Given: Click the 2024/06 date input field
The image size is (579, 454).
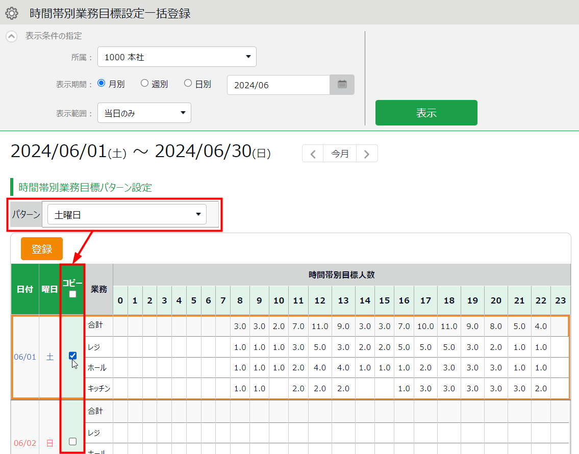Looking at the screenshot, I should point(278,85).
